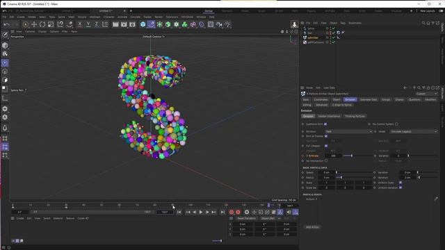Switch to the Object tab
Screen dimensions: 445x250
[337, 99]
